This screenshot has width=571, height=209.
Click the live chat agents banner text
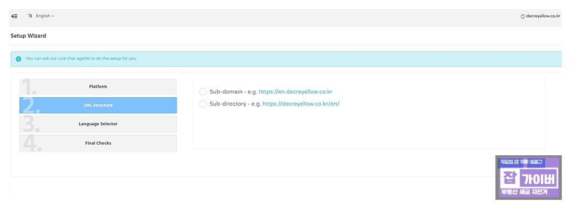click(81, 59)
